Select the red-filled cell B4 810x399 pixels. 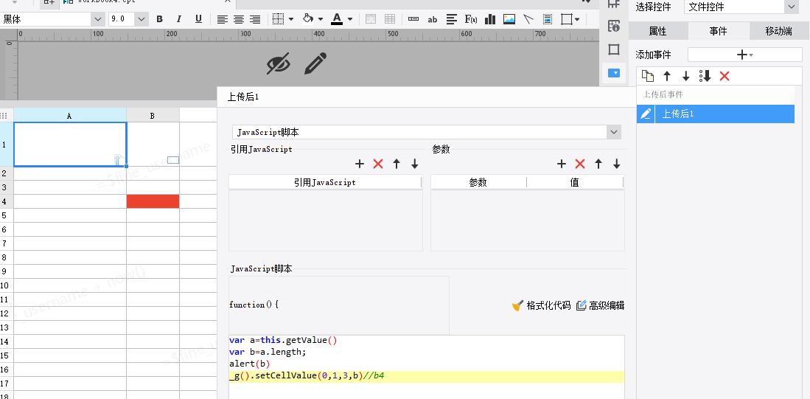153,201
